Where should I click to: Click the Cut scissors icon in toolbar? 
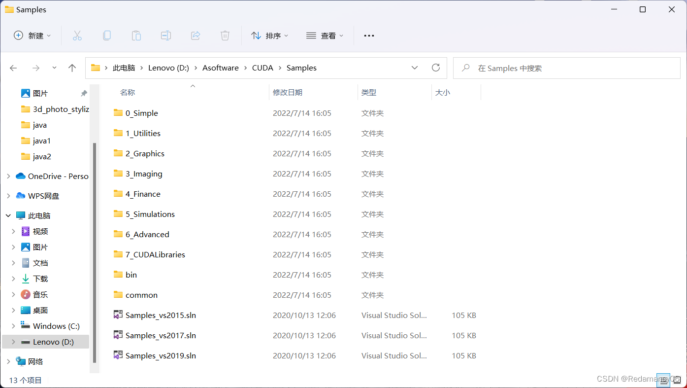[77, 35]
